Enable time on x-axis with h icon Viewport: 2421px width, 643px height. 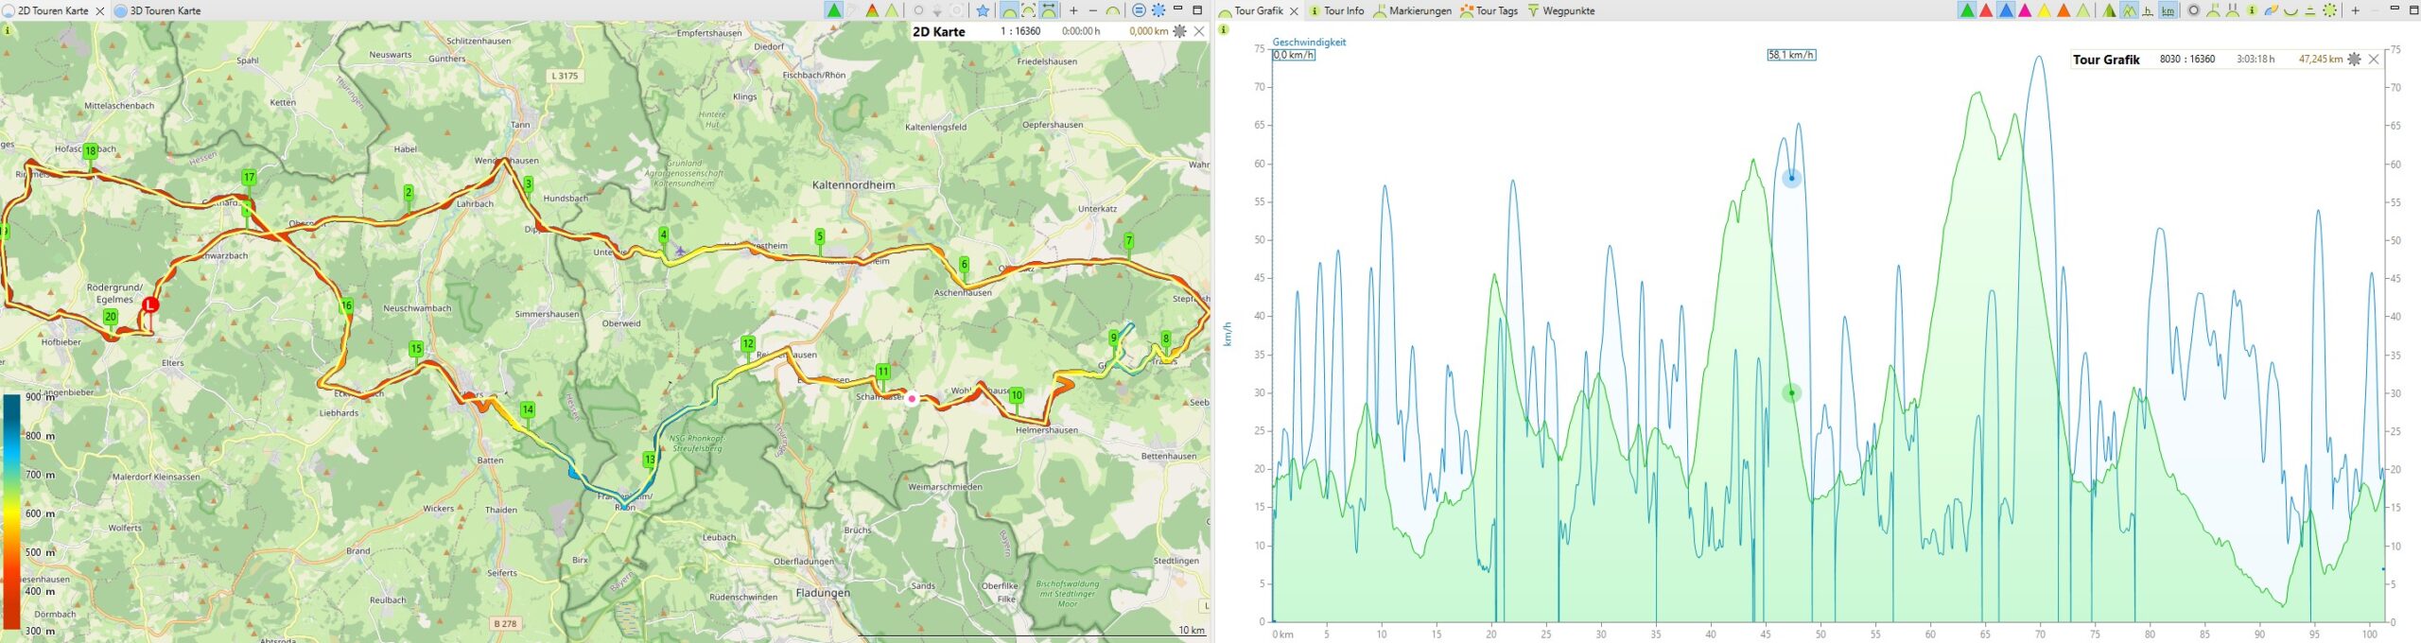coord(2148,10)
